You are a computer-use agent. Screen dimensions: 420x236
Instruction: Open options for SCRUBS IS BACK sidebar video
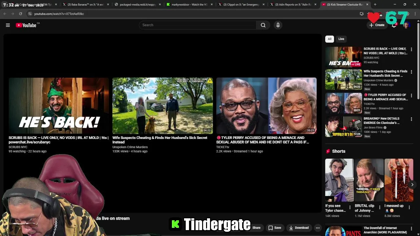coord(411,49)
